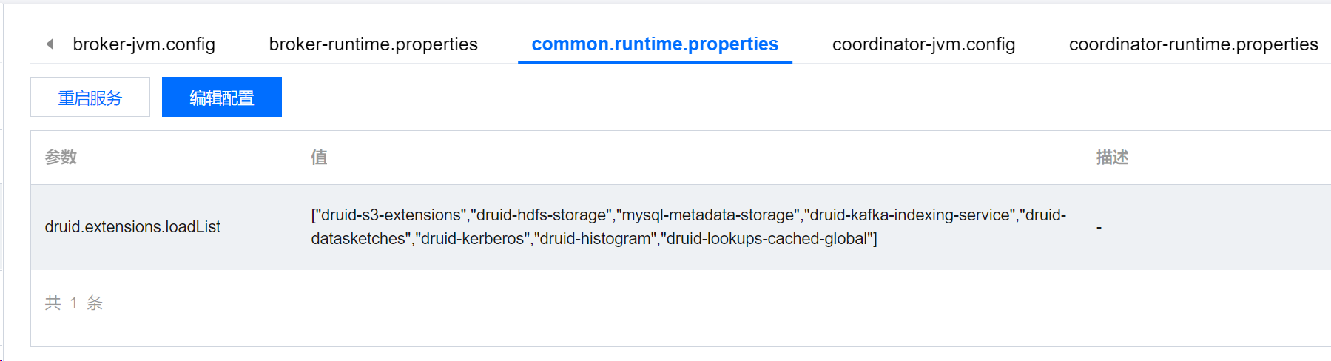Screen dimensions: 1331x361
Task: Click "mysql-metadata-storage" in the value cell
Action: (710, 215)
